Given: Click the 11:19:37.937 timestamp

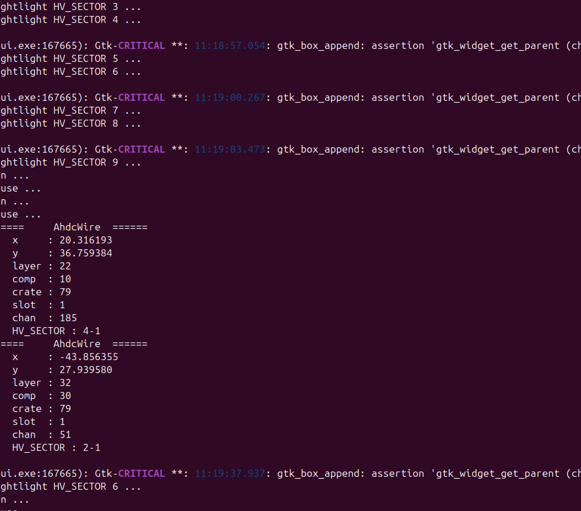Looking at the screenshot, I should pyautogui.click(x=230, y=473).
